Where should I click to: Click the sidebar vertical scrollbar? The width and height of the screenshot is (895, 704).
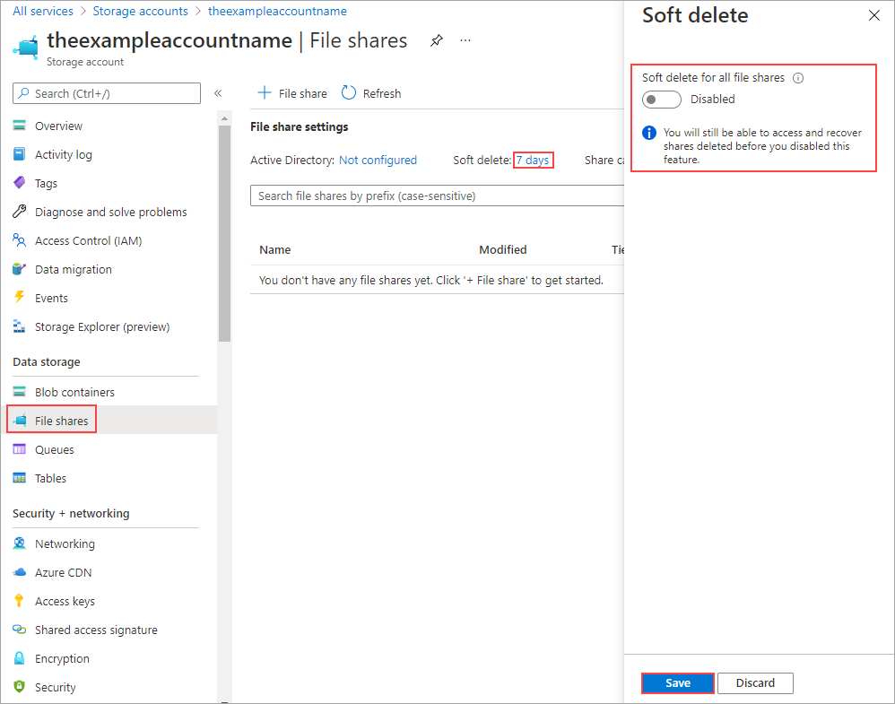click(224, 233)
